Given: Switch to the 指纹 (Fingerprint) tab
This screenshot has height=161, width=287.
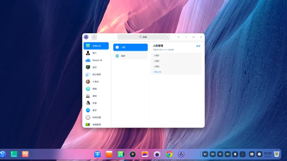Looking at the screenshot, I should 130,56.
